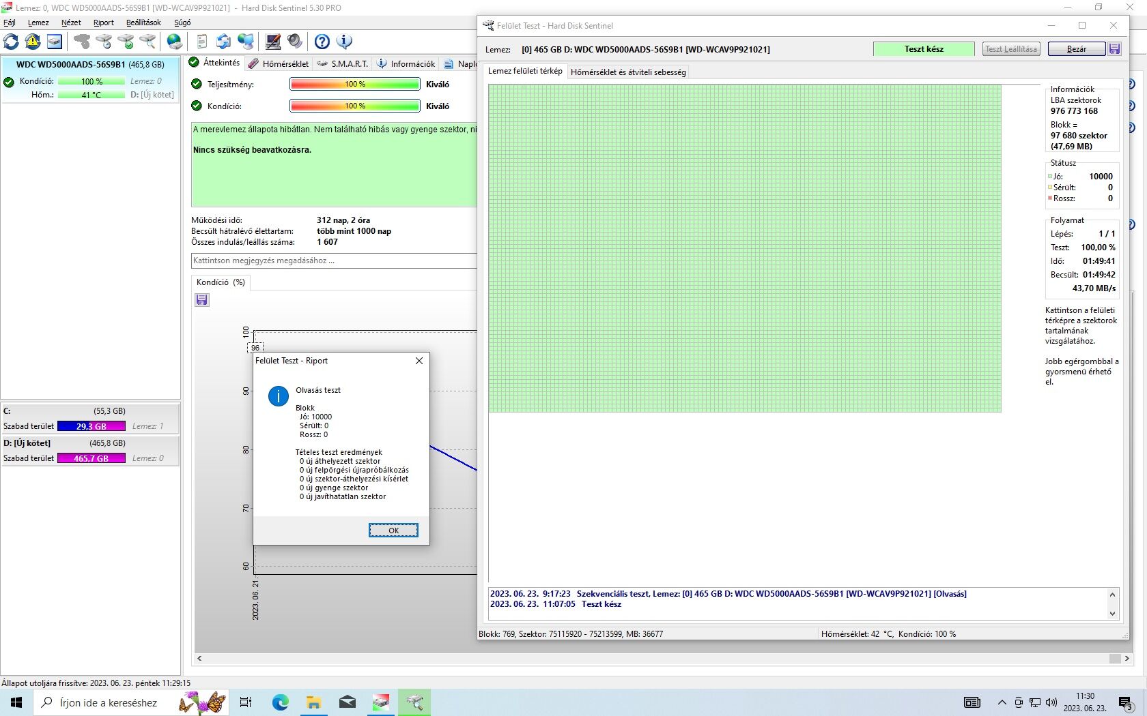Show hidden system tray icons

point(1002,702)
